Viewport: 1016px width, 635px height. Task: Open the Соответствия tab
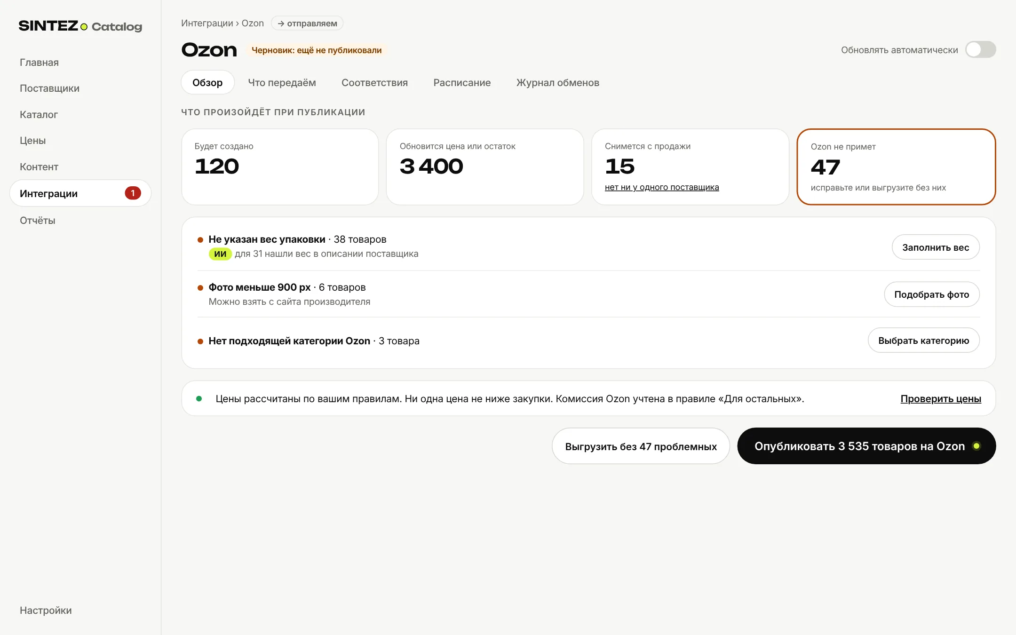pyautogui.click(x=374, y=82)
